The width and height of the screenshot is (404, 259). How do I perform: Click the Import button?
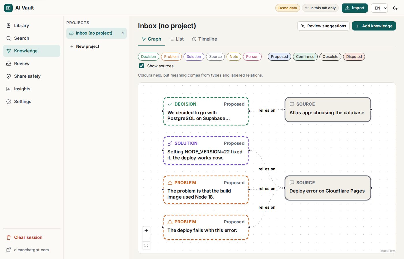coord(355,8)
